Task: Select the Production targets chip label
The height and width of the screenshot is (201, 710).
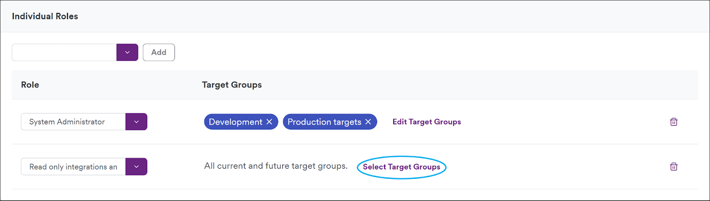Action: 324,122
